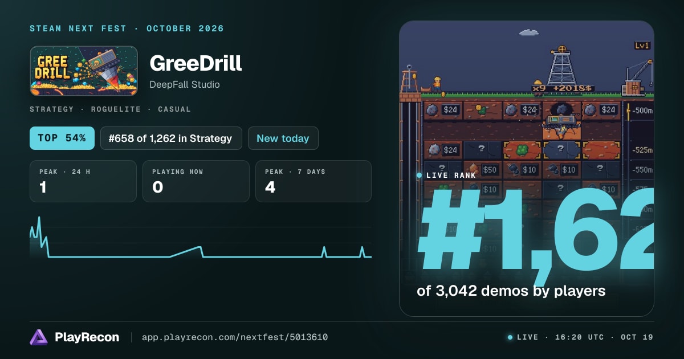684x359 pixels.
Task: Select the TOP 54% badge
Action: 62,138
